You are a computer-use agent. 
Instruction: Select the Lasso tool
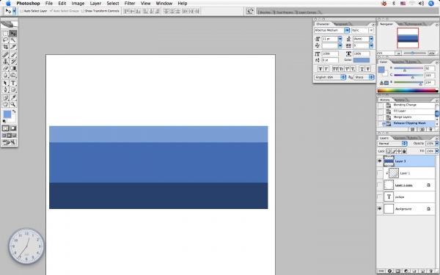[5, 40]
